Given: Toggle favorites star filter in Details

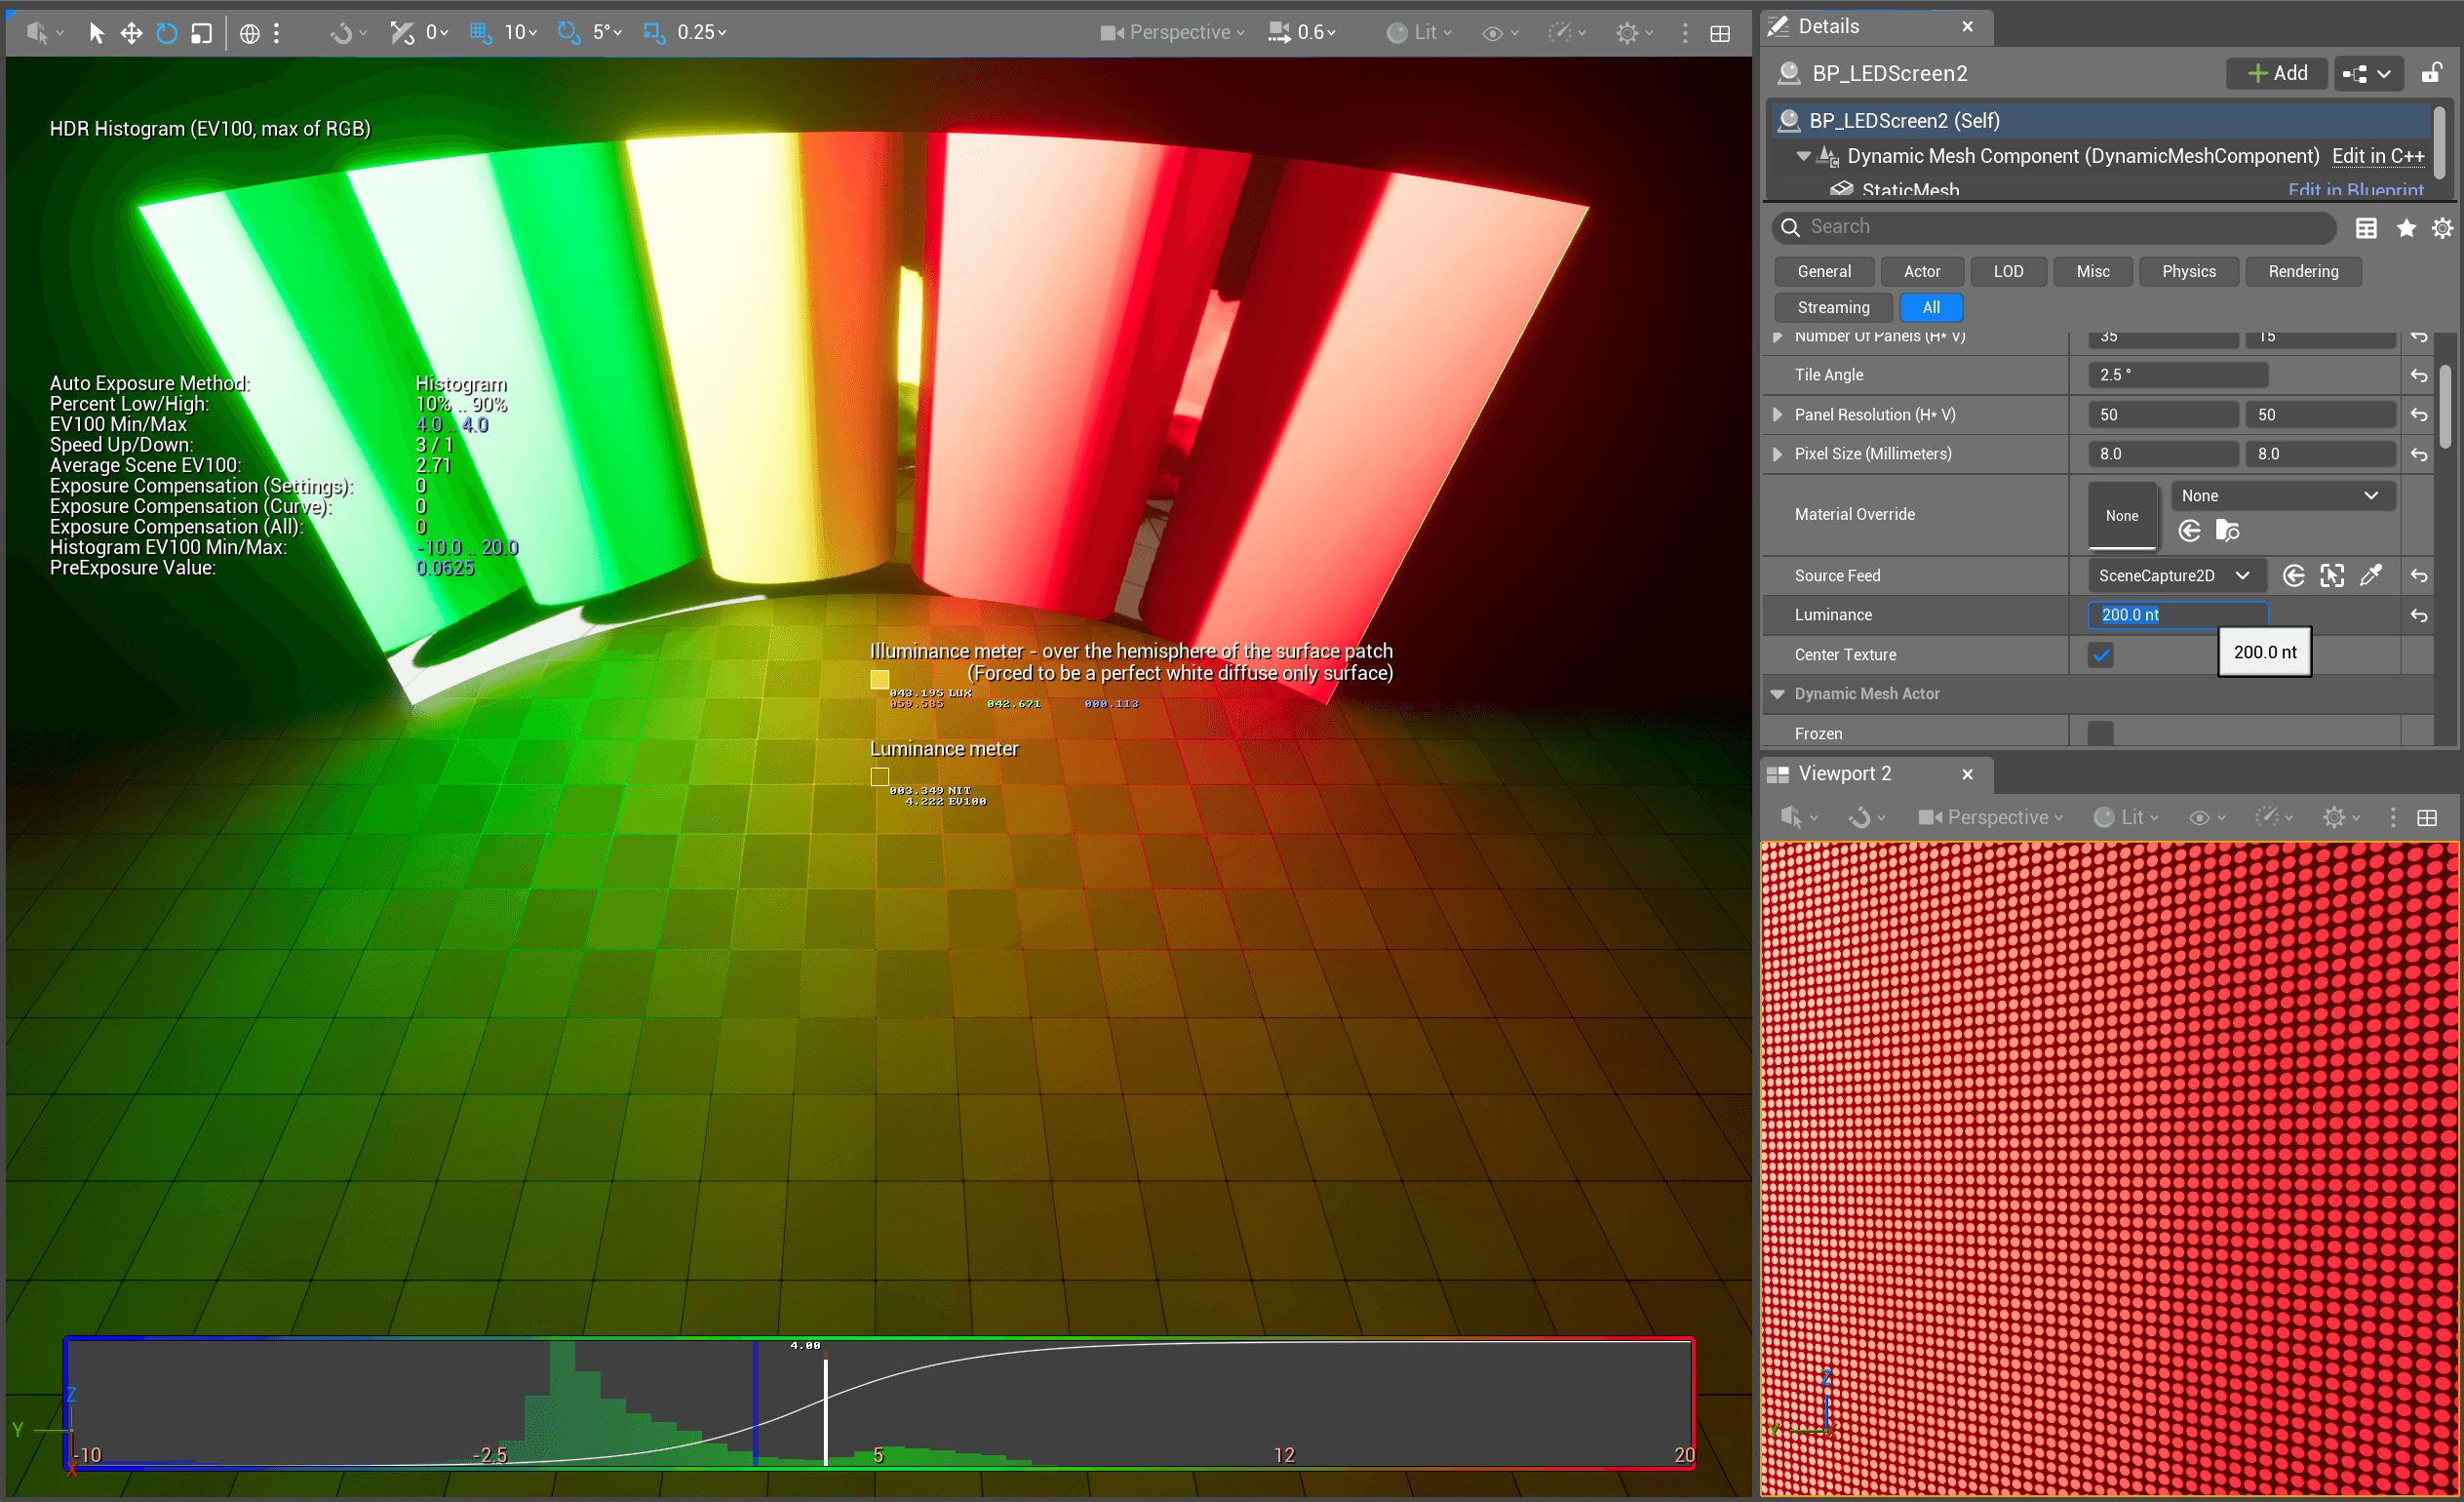Looking at the screenshot, I should pyautogui.click(x=2405, y=228).
